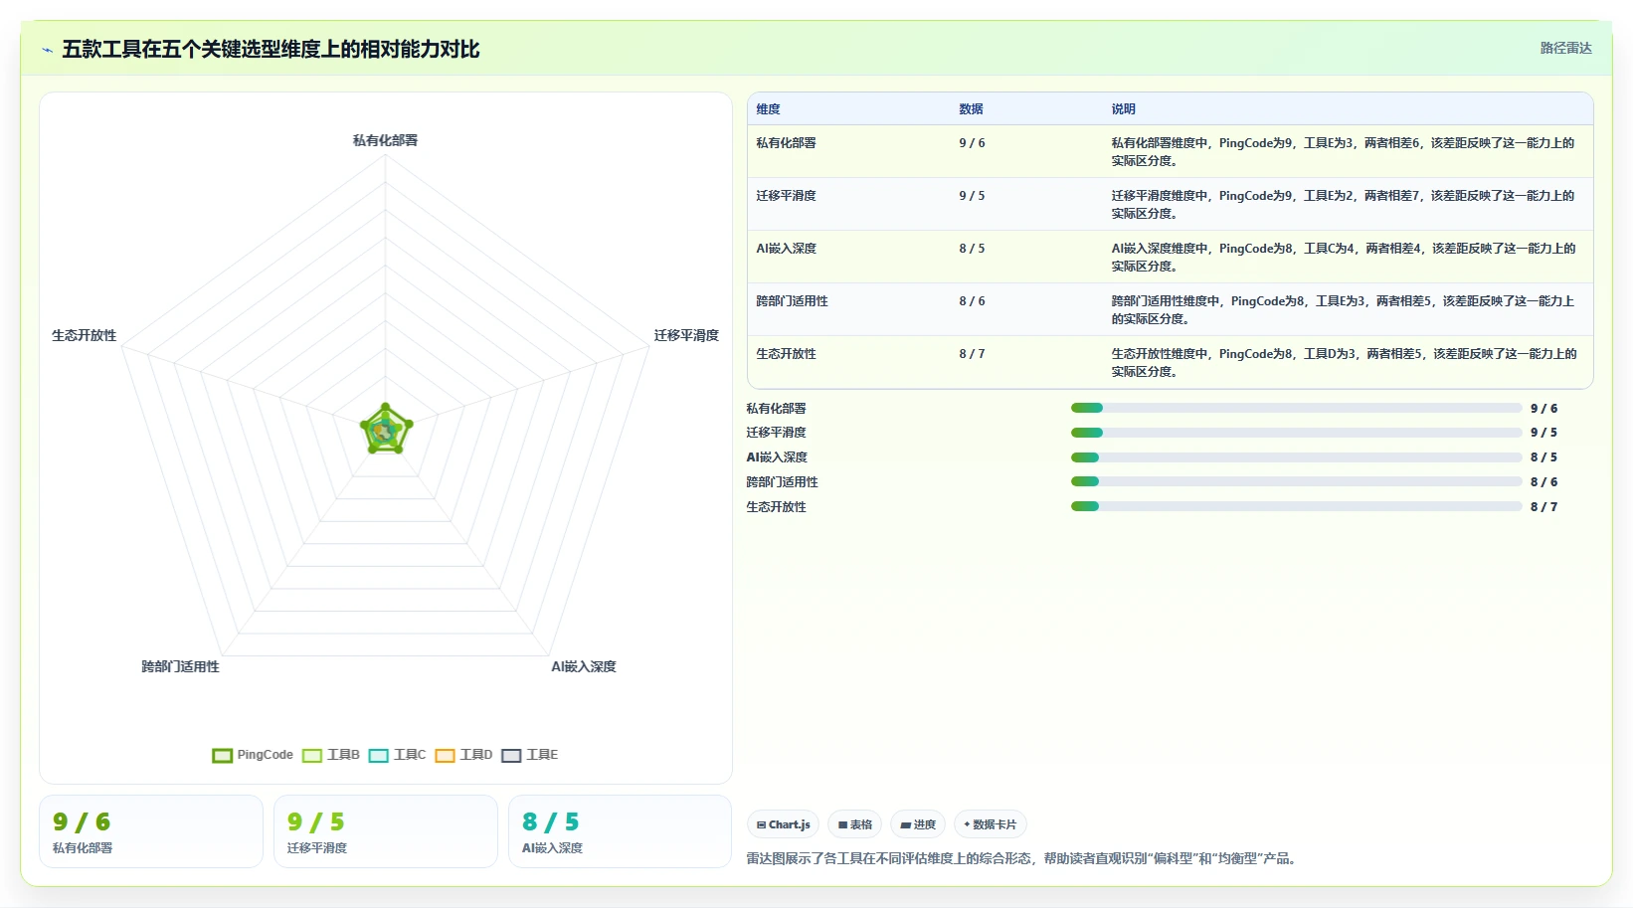1633x908 pixels.
Task: Open the 9 / 5 迁移平滑度 stat card
Action: tap(386, 831)
